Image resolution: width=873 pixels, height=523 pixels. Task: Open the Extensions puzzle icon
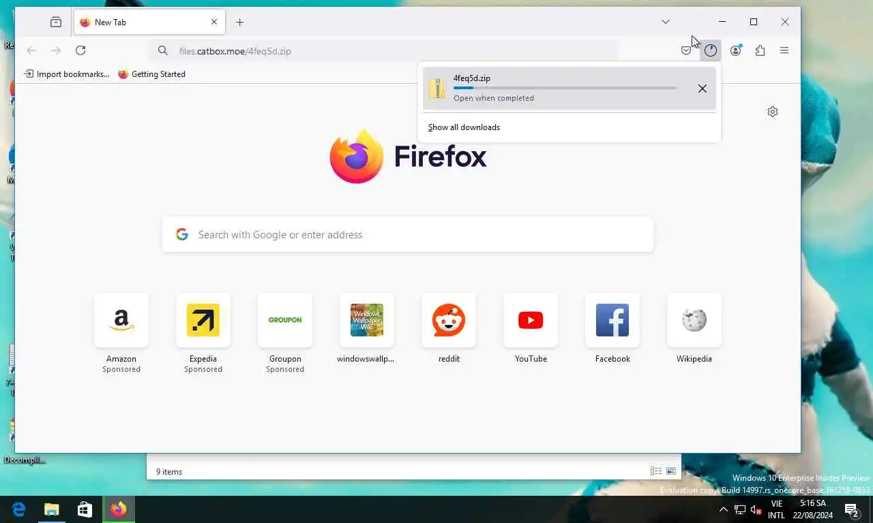pos(760,50)
